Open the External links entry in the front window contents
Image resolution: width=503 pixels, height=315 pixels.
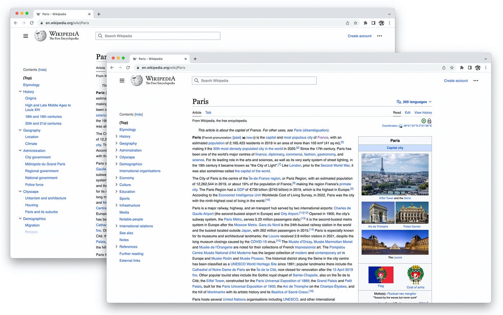pyautogui.click(x=130, y=261)
